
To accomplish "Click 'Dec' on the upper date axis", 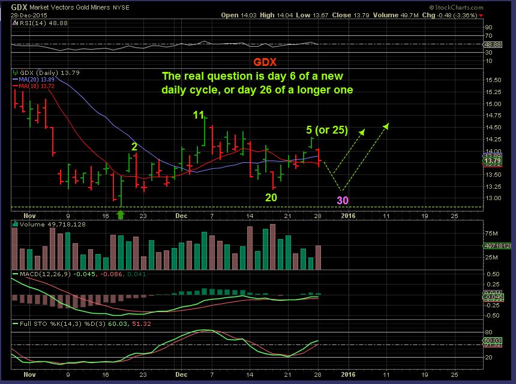I will click(x=181, y=216).
